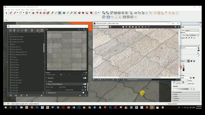Activate the Rotate tool
This screenshot has width=205, height=115.
click(x=44, y=13)
